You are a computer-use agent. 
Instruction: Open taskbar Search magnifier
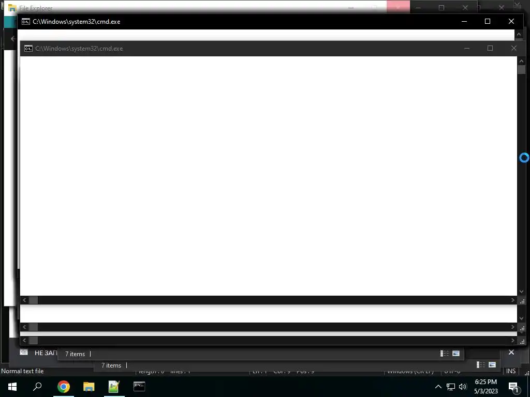click(x=37, y=387)
